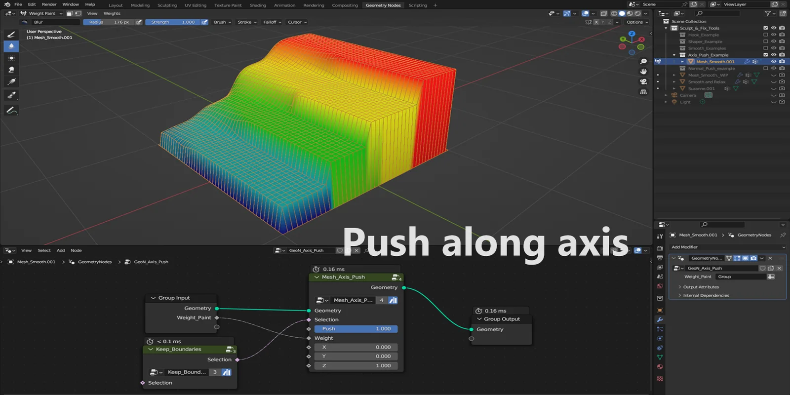790x395 pixels.
Task: Switch to the Scripting workspace tab
Action: [x=418, y=5]
